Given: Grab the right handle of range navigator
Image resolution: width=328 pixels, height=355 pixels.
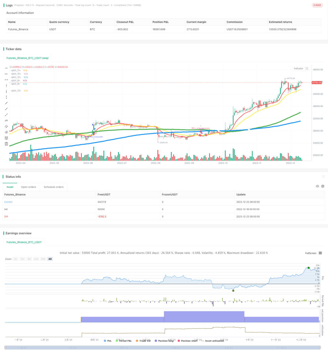Looking at the screenshot, I should [320, 348].
